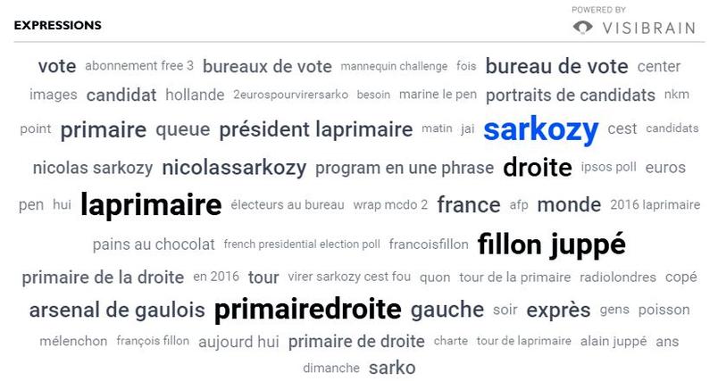Select the 'alain juppé' expression
This screenshot has width=718, height=381.
(x=613, y=341)
